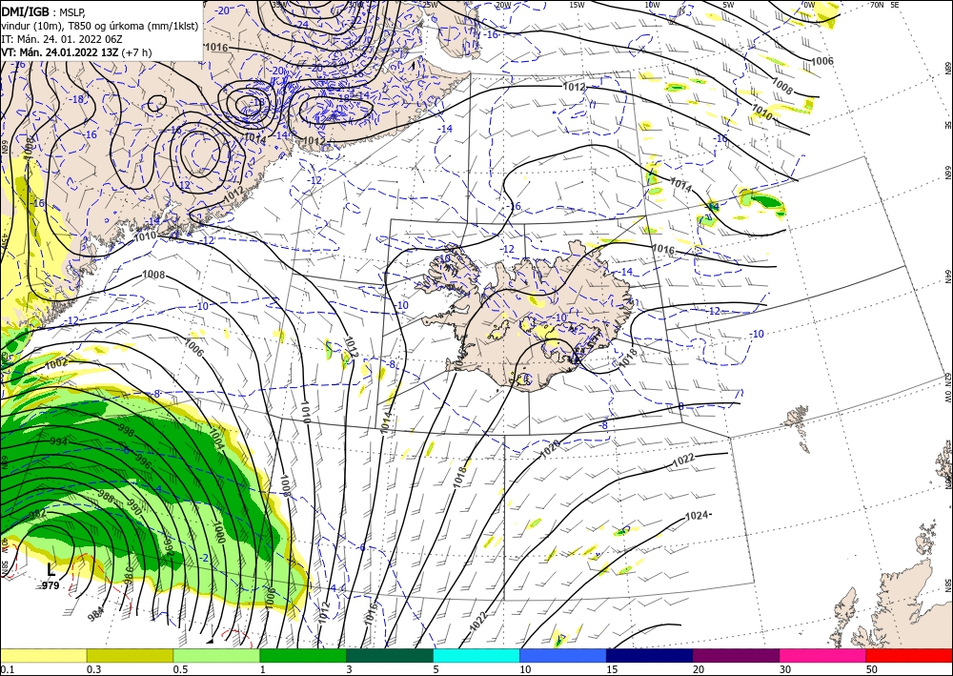Click the low pressure "L" marker
Image resolution: width=953 pixels, height=676 pixels.
tap(51, 569)
